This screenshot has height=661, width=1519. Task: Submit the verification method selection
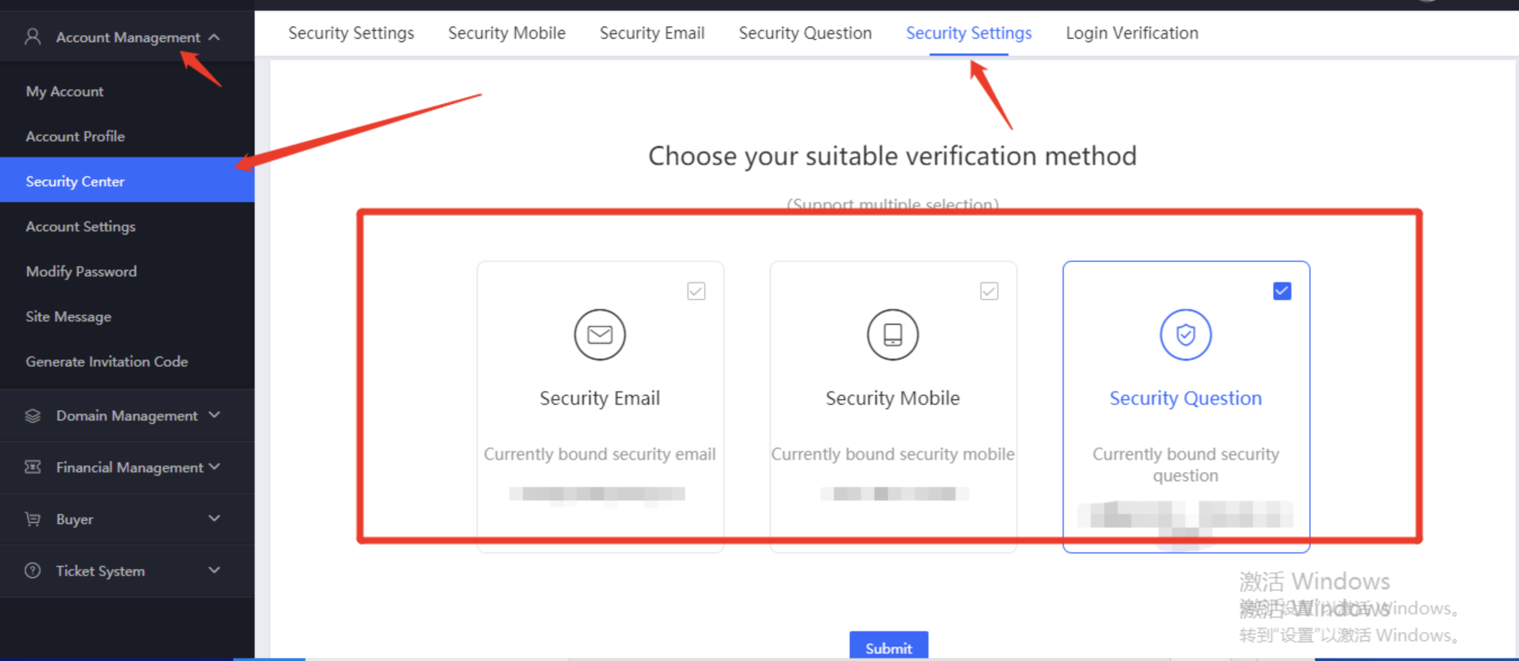pos(889,646)
